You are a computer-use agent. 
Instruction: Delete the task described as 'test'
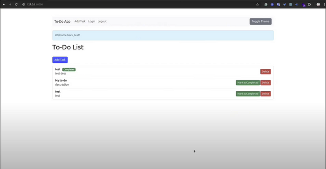[x=265, y=94]
